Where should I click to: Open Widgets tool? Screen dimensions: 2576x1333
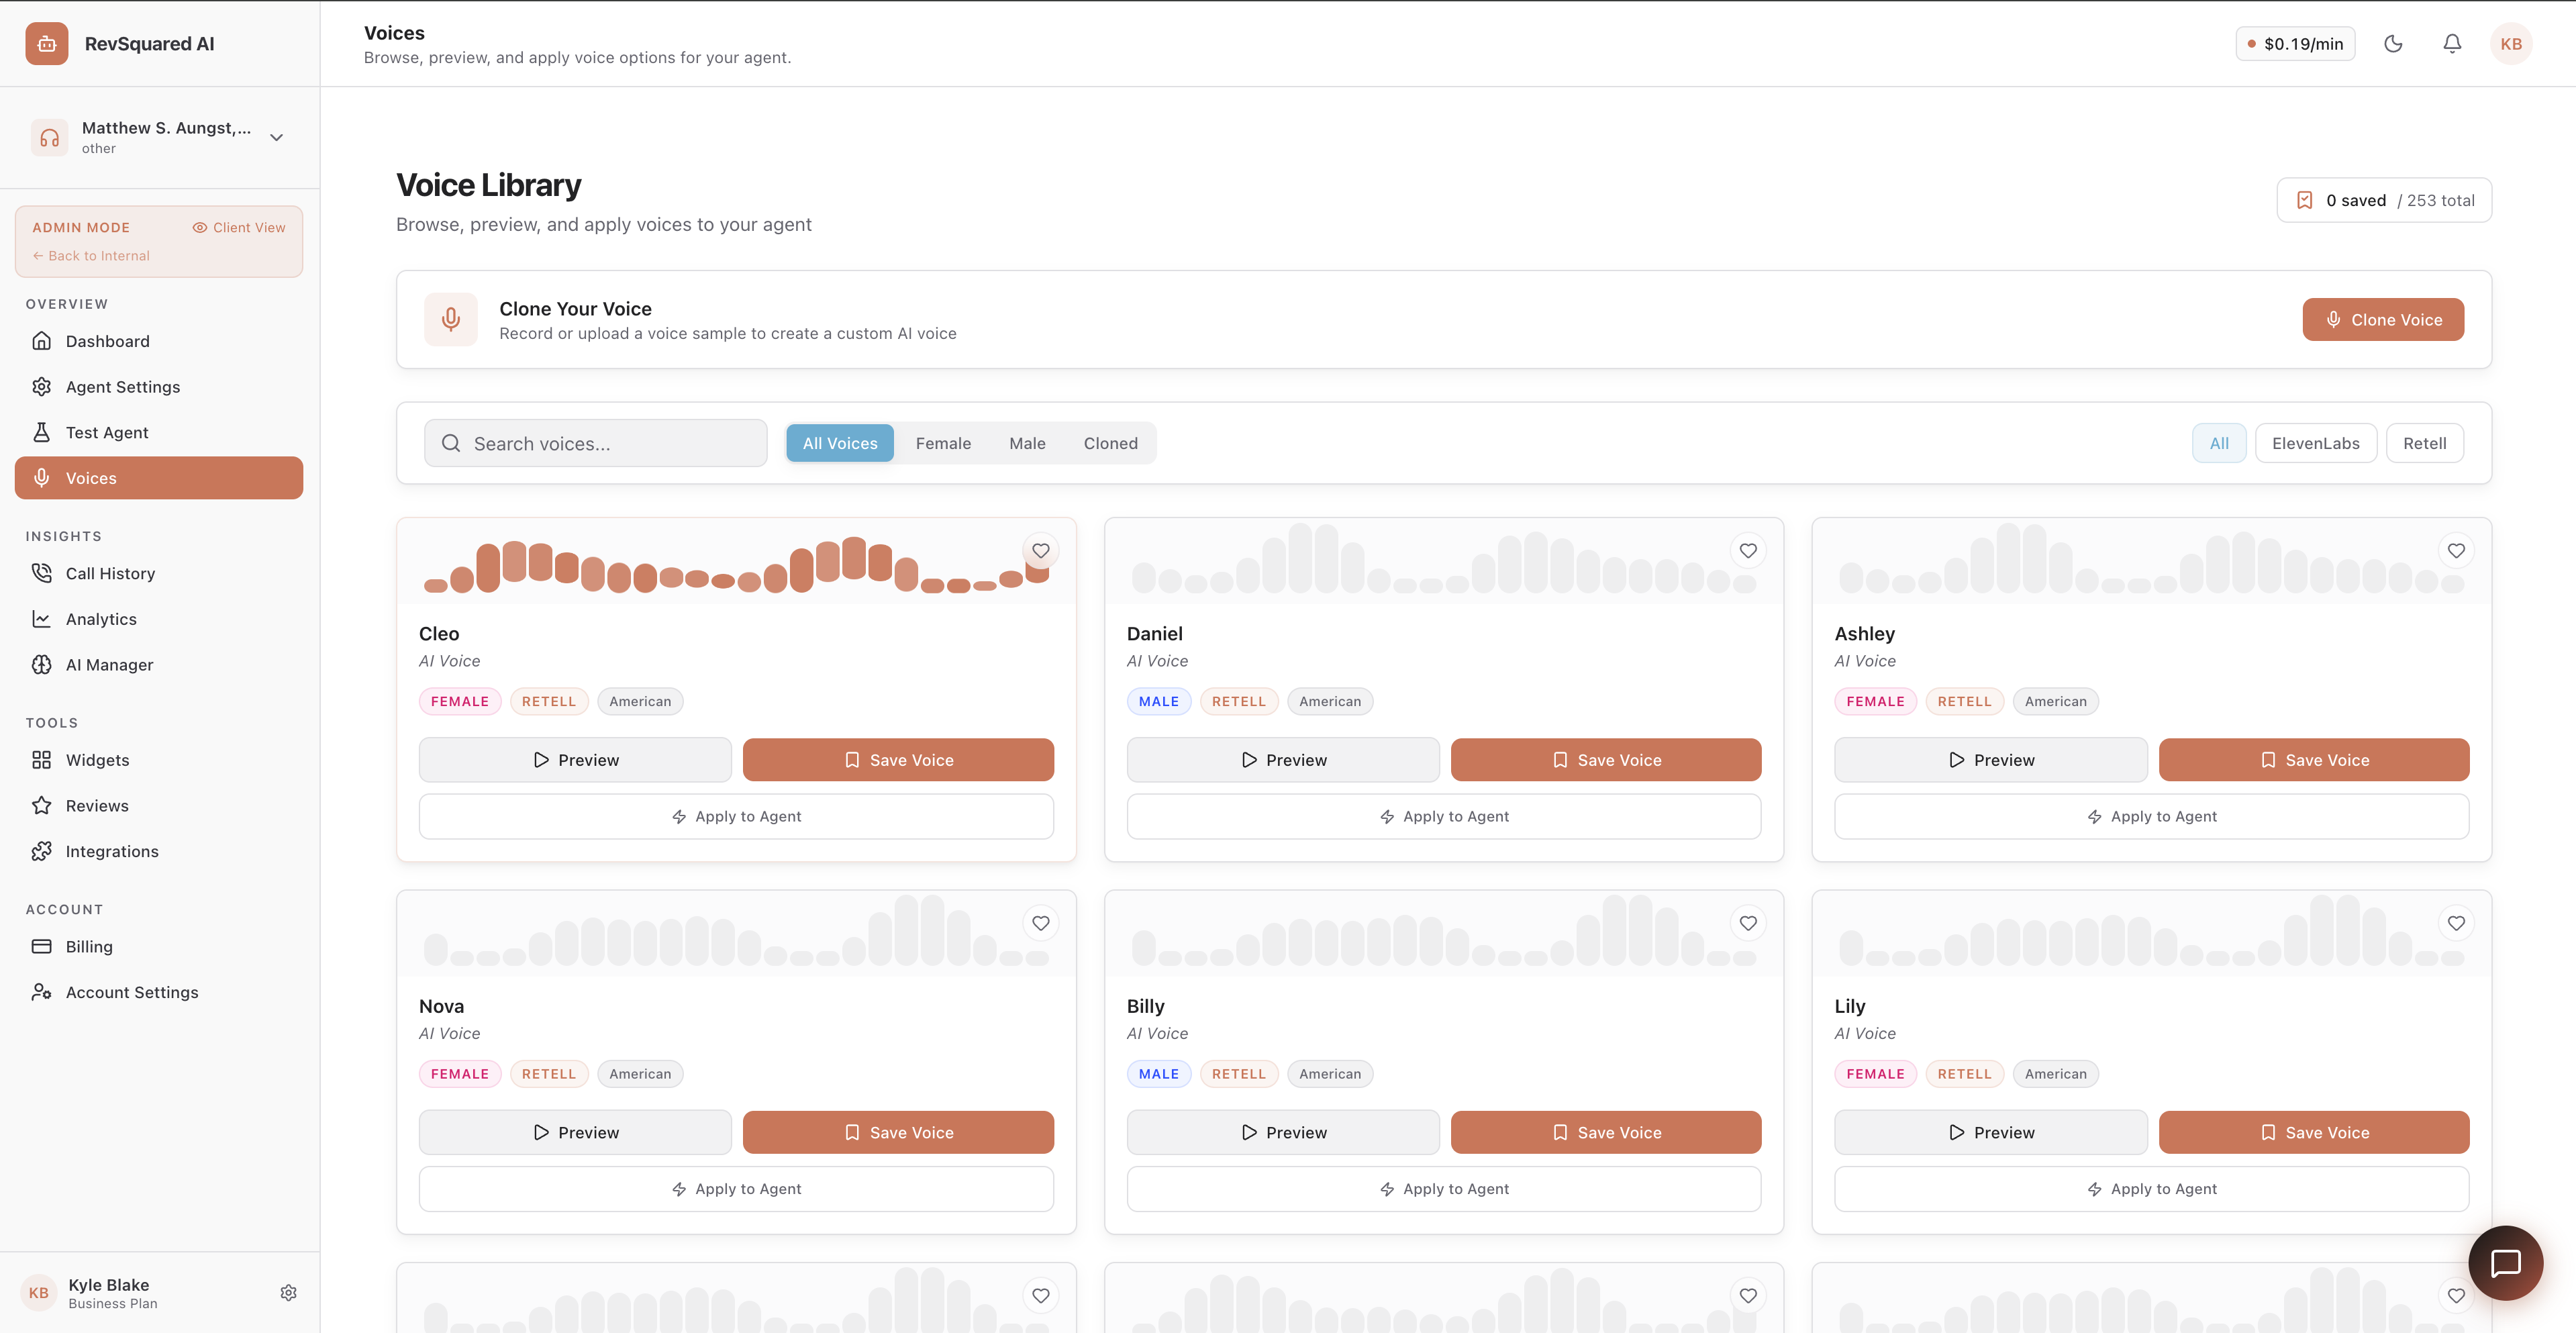159,760
